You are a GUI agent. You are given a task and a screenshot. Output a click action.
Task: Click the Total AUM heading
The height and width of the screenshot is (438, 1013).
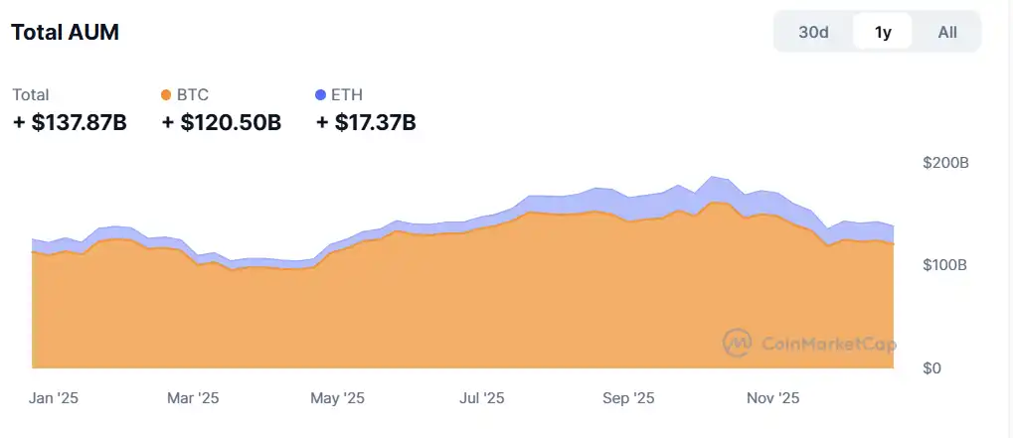click(65, 32)
